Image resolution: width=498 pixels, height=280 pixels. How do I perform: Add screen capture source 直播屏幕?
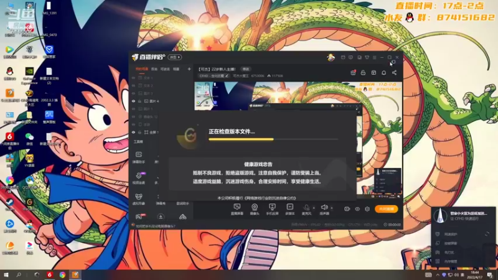pos(237,210)
